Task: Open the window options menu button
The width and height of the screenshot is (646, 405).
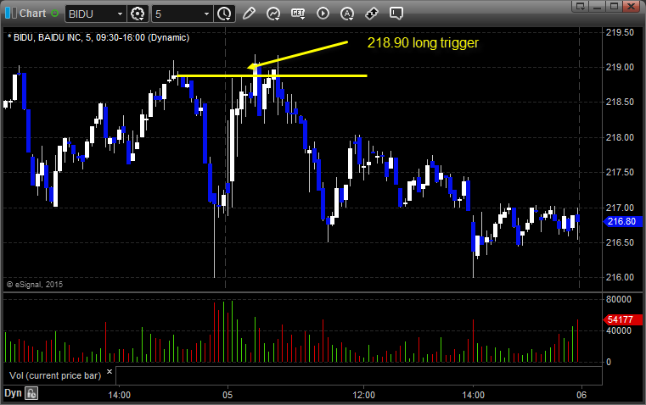Action: click(581, 6)
